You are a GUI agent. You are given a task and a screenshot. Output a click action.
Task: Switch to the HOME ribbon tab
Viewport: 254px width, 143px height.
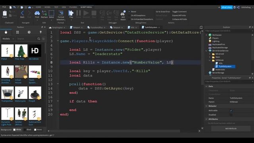pyautogui.click(x=38, y=7)
